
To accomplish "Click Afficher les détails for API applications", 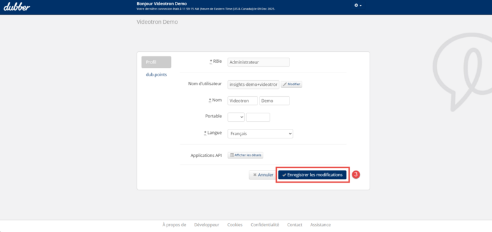I will (245, 155).
